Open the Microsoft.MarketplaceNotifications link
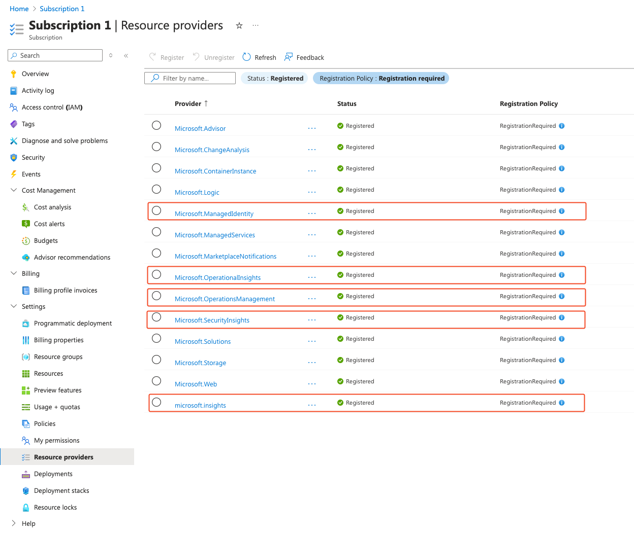This screenshot has width=634, height=537. pyautogui.click(x=226, y=257)
